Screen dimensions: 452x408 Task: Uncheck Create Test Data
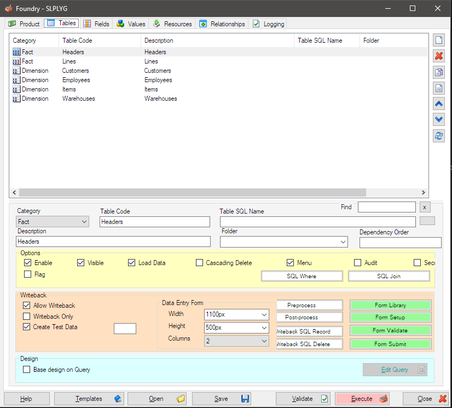26,327
